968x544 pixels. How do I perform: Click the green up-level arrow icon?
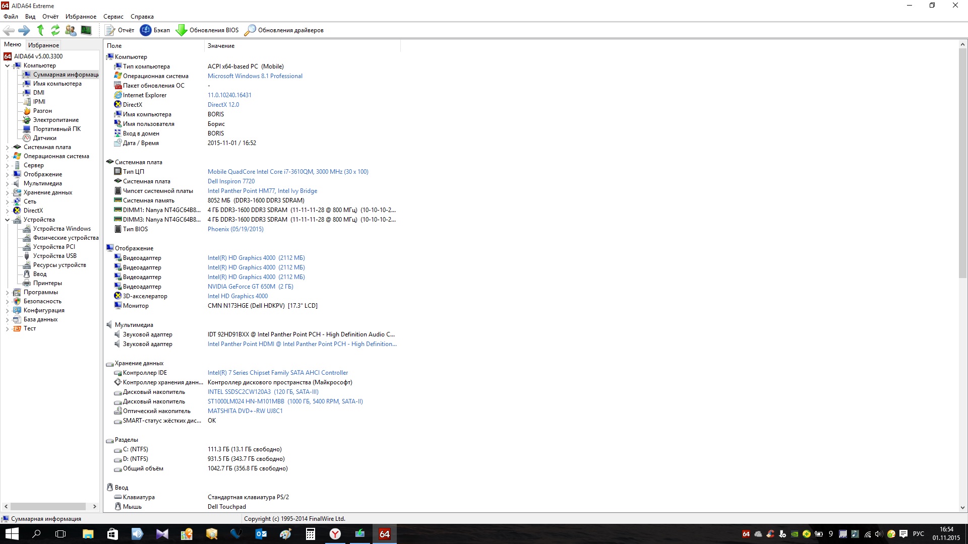point(40,30)
